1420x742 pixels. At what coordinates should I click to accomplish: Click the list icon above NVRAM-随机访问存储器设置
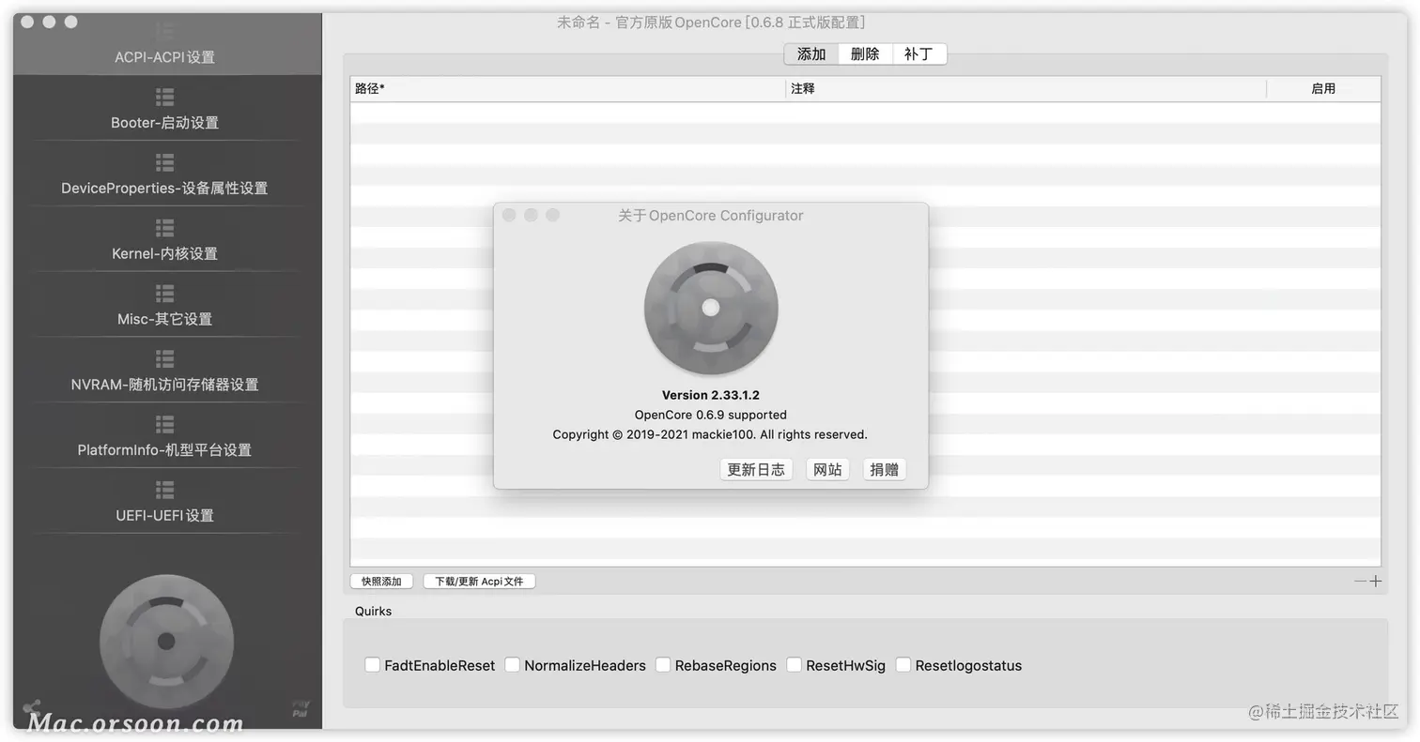click(165, 358)
